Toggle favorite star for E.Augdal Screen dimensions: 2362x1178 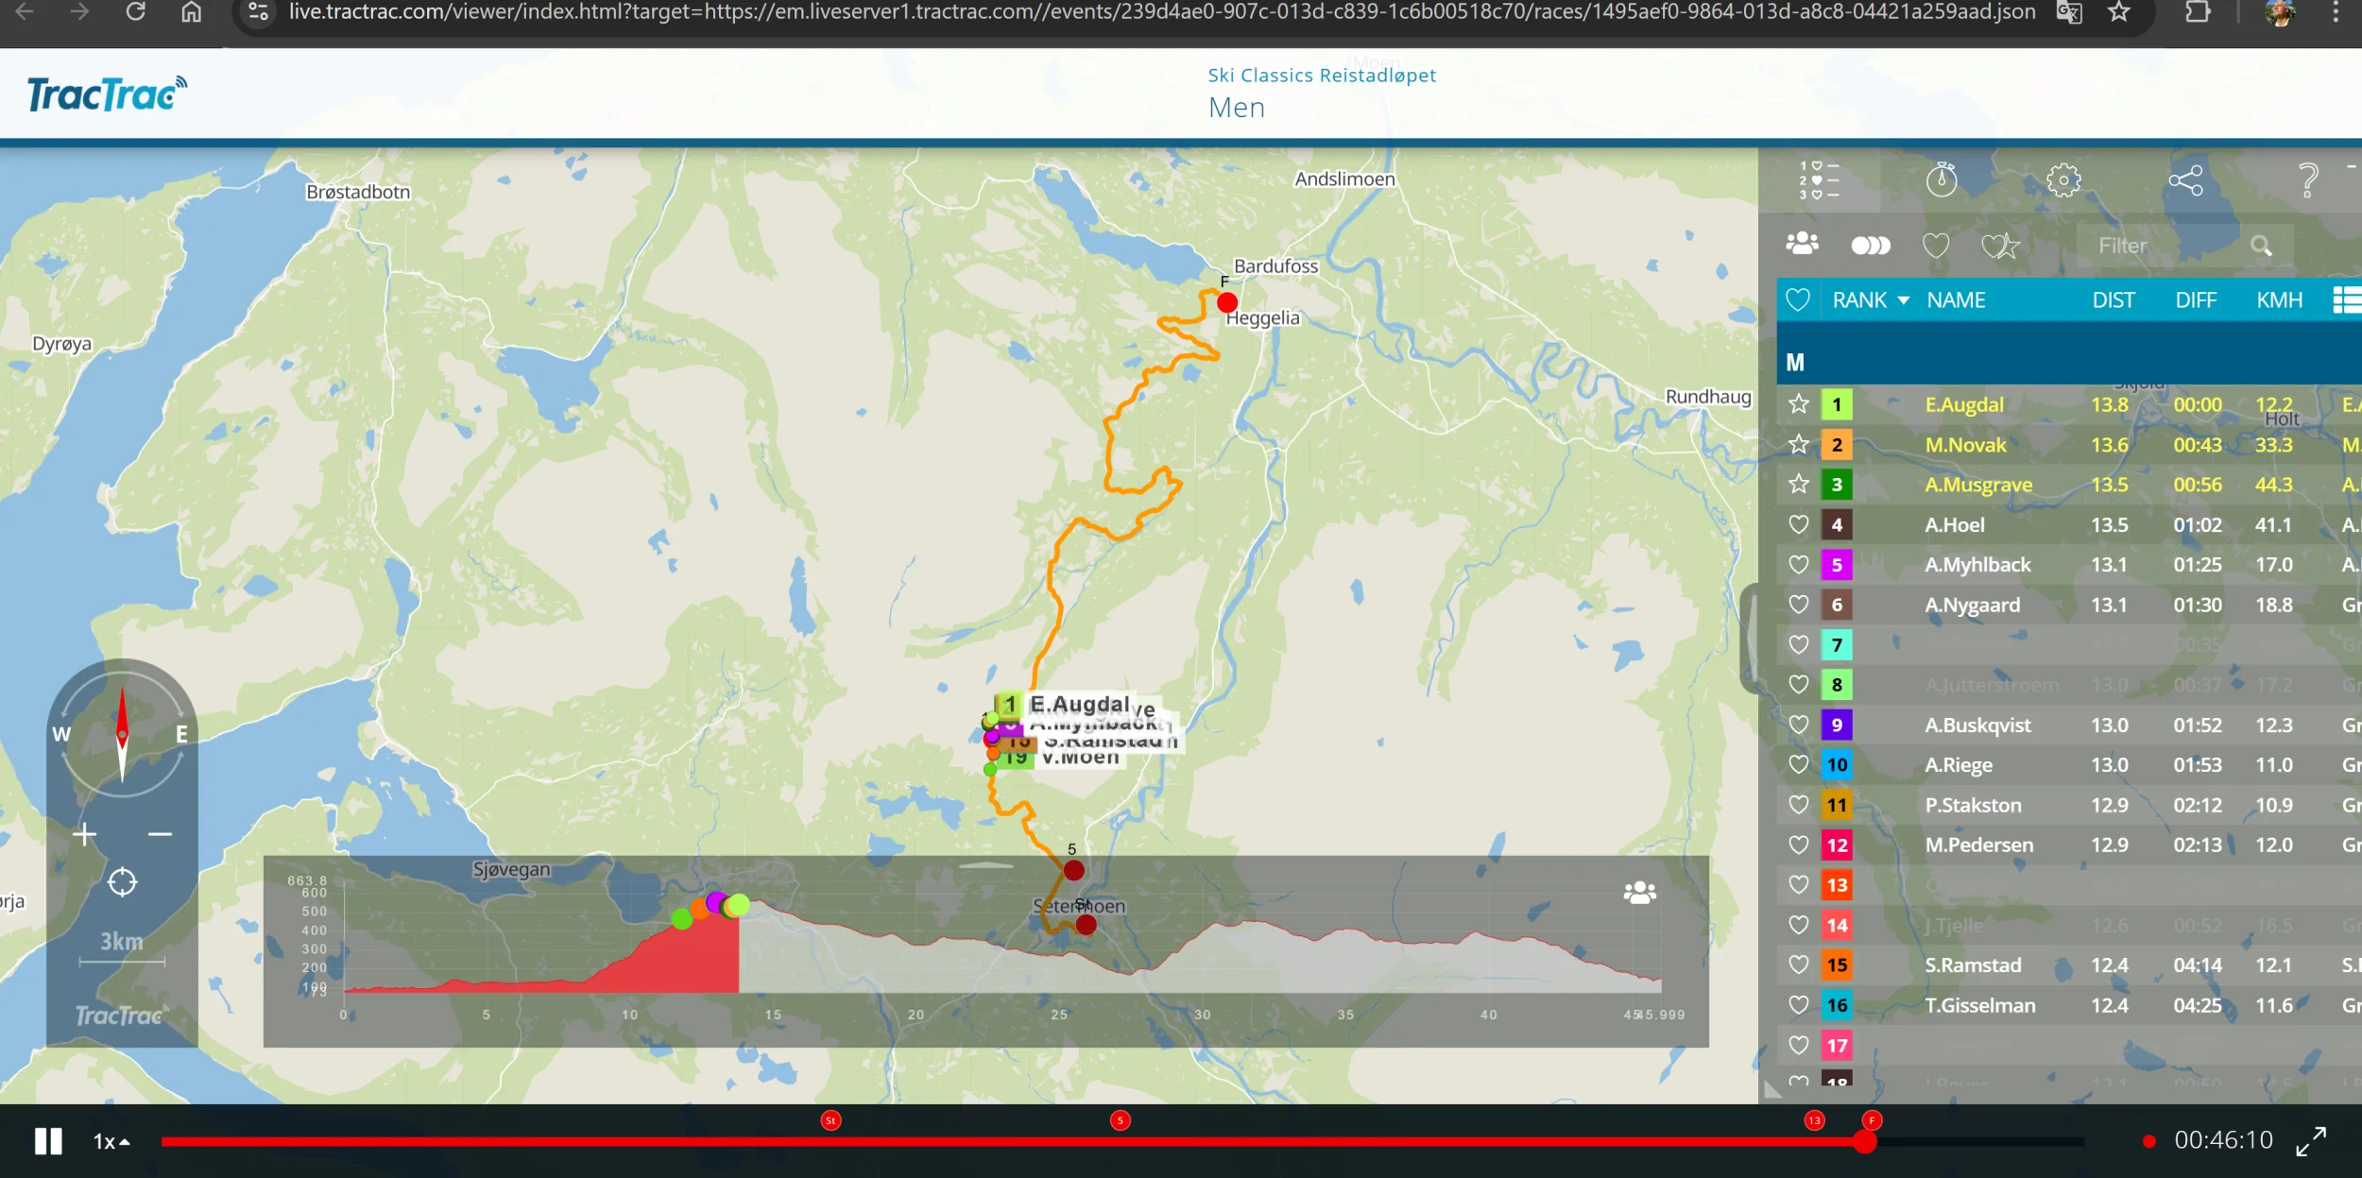(x=1798, y=404)
